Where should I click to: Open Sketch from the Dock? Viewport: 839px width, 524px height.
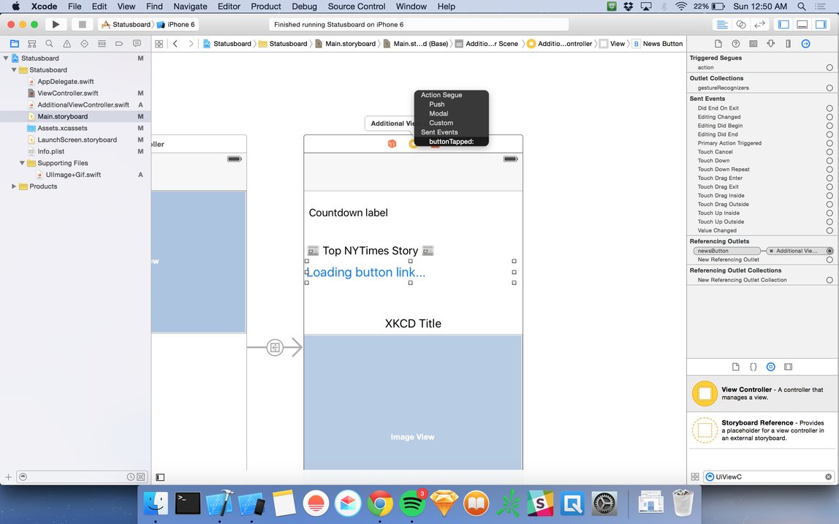[x=444, y=503]
